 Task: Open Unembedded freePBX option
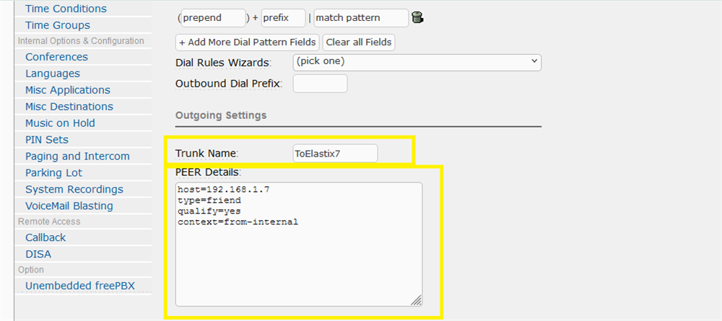[x=79, y=286]
